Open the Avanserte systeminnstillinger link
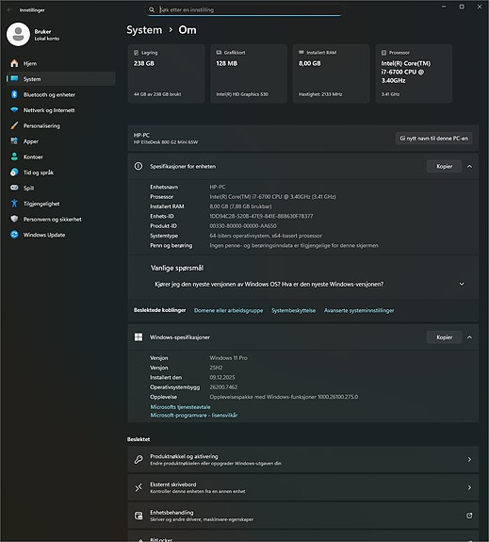This screenshot has height=542, width=489. [x=359, y=310]
